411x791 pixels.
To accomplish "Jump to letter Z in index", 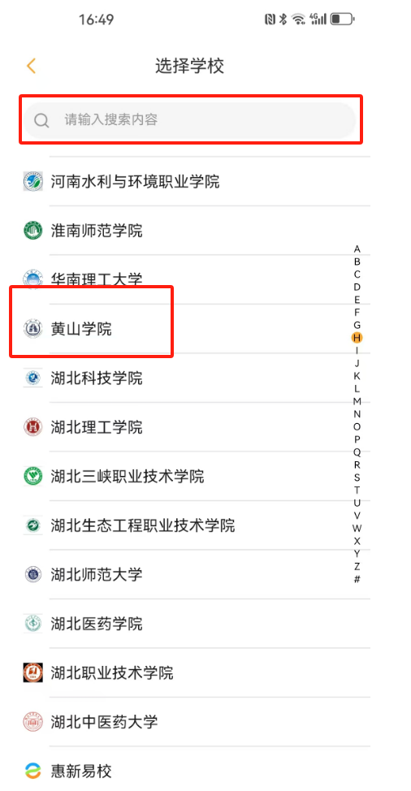I will click(x=357, y=567).
